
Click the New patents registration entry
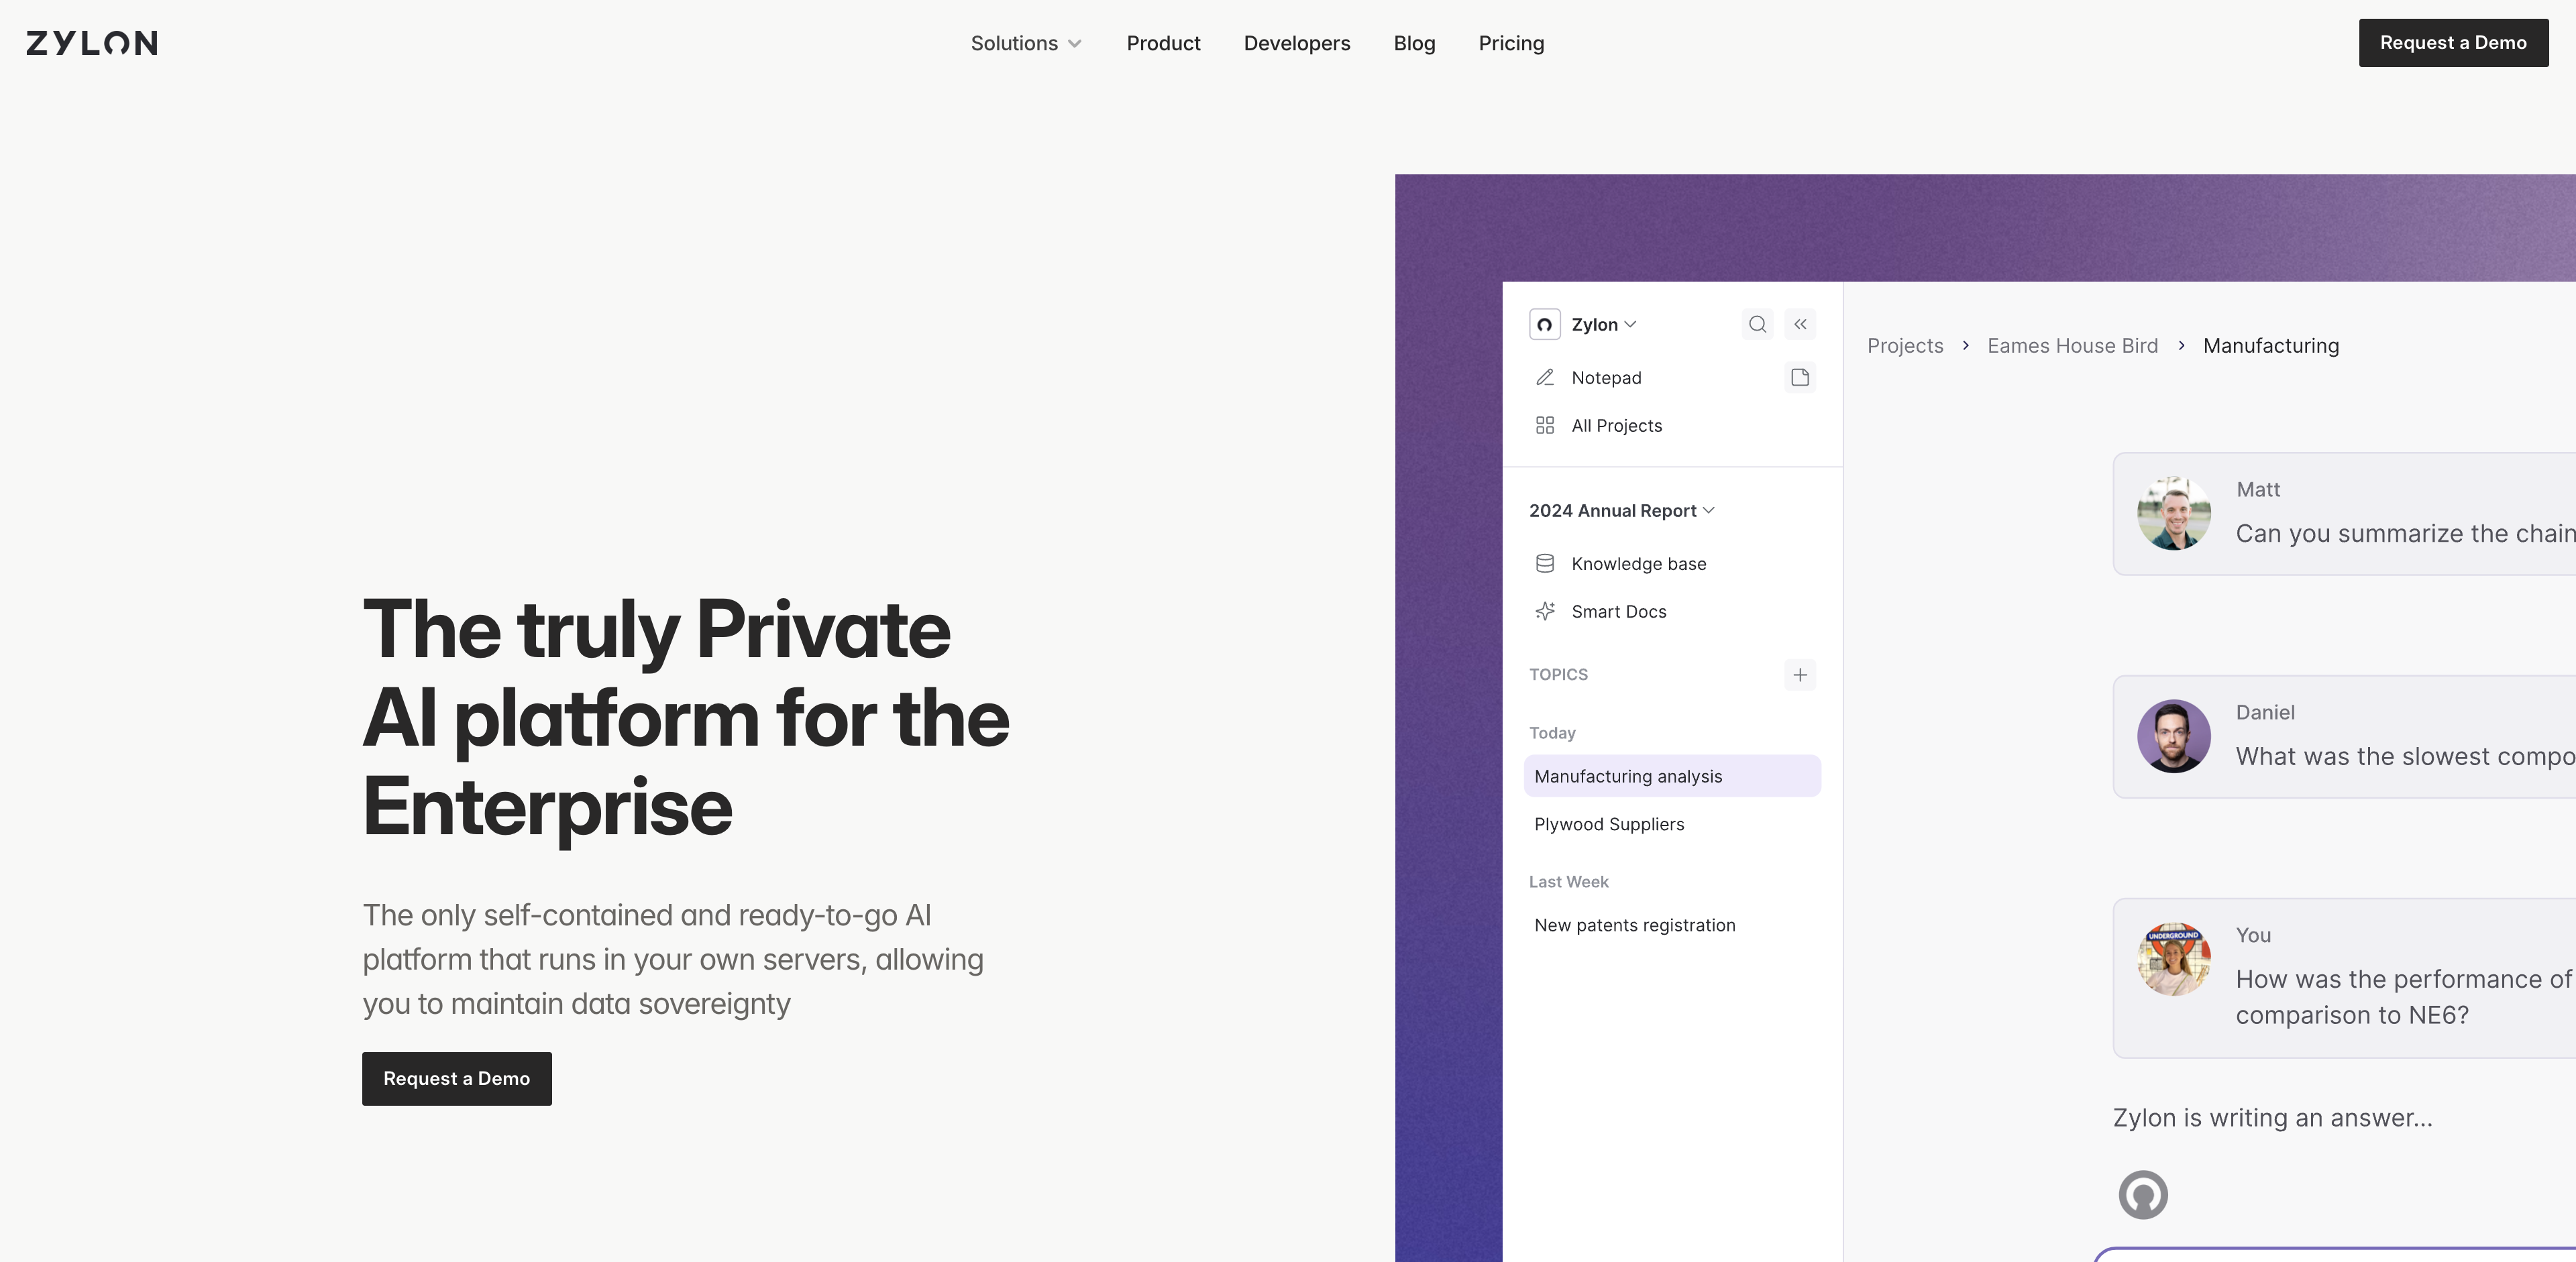point(1635,923)
